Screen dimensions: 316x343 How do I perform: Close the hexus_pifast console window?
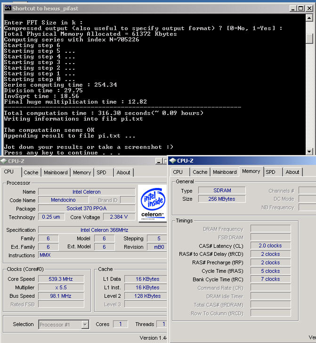tap(309, 8)
